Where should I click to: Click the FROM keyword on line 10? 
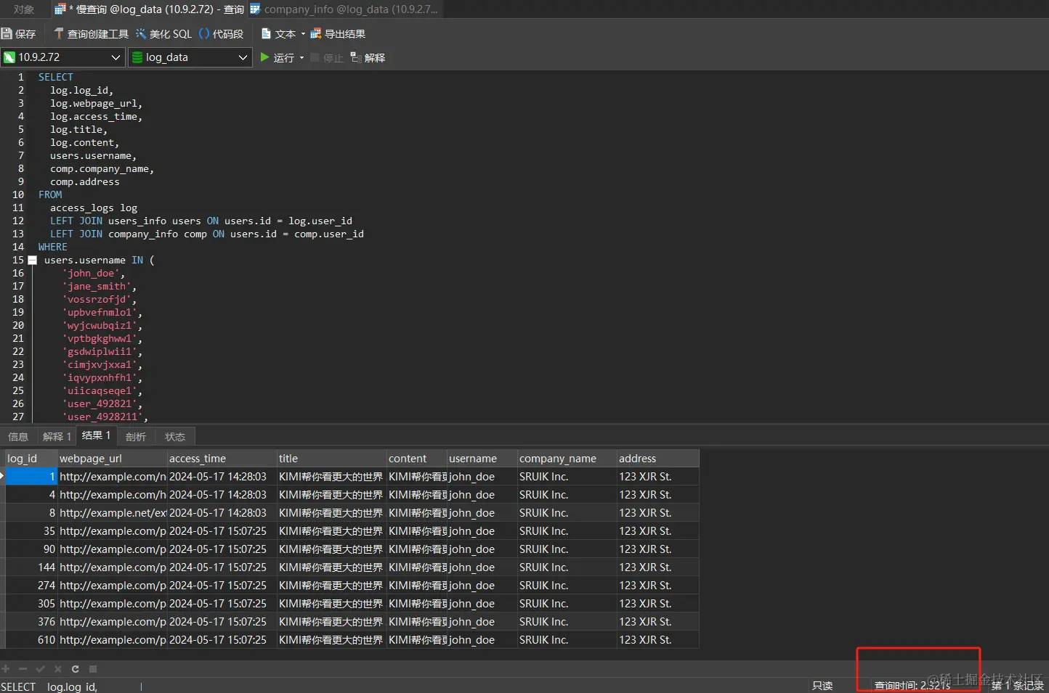50,194
